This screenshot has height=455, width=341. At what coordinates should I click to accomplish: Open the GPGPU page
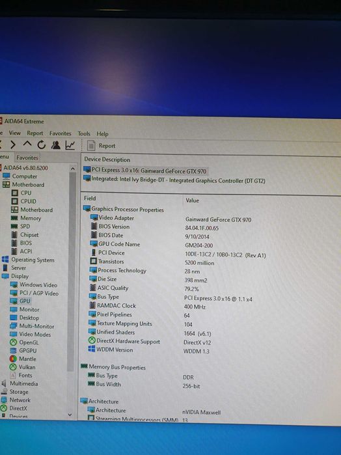click(x=23, y=351)
